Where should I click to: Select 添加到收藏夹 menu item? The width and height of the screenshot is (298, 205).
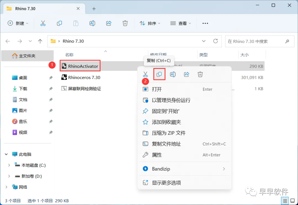coord(184,122)
